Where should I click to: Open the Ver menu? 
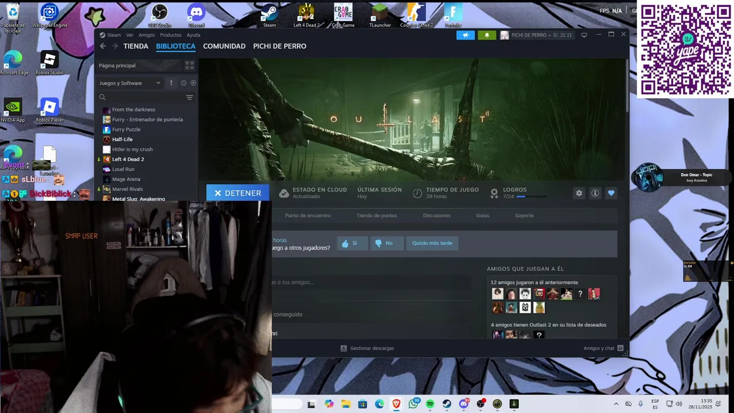click(130, 35)
